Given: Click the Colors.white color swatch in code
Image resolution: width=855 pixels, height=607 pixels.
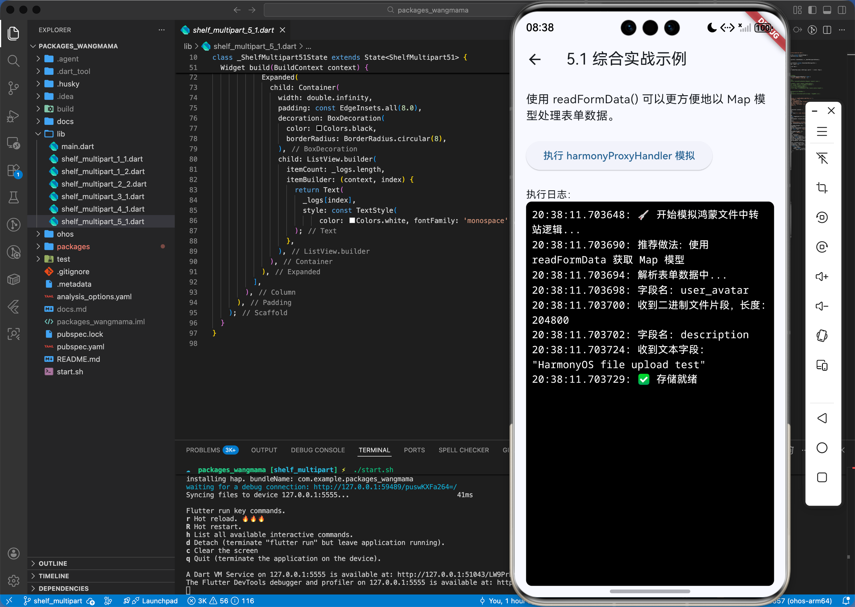Looking at the screenshot, I should (352, 220).
